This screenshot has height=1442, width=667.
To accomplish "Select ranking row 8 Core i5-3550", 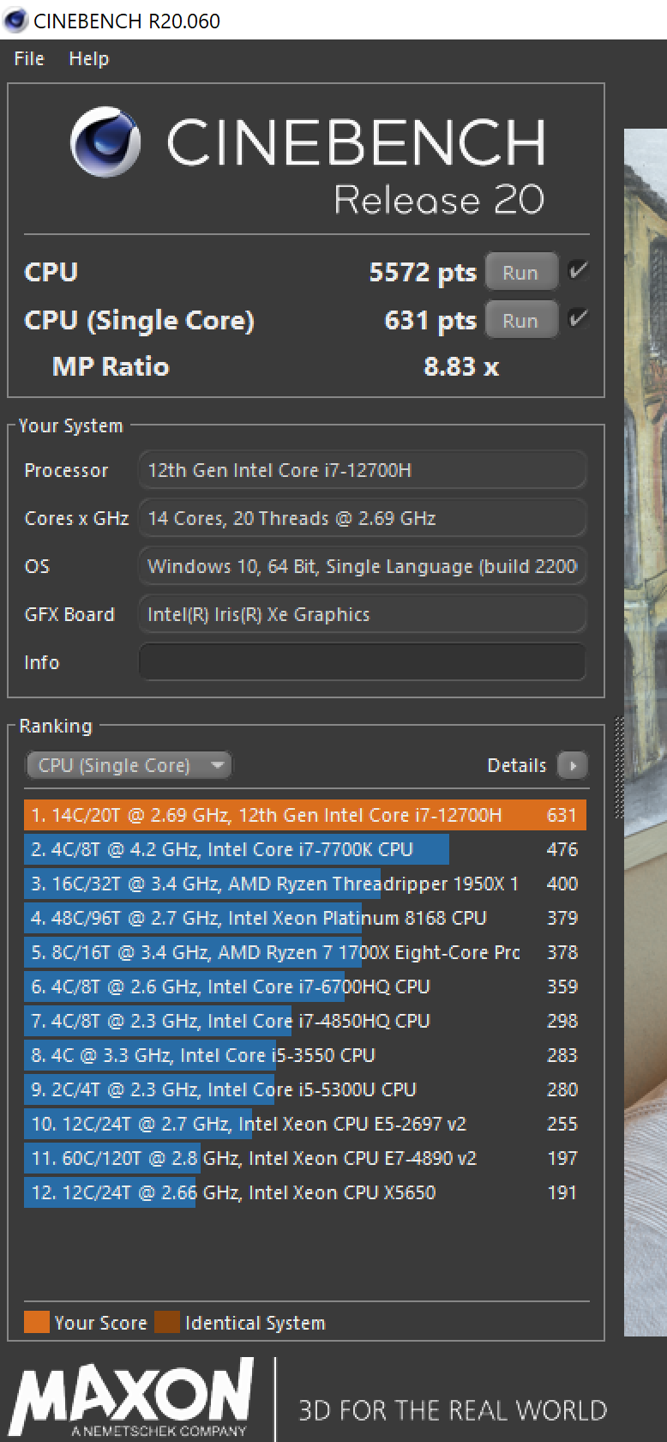I will [305, 1055].
